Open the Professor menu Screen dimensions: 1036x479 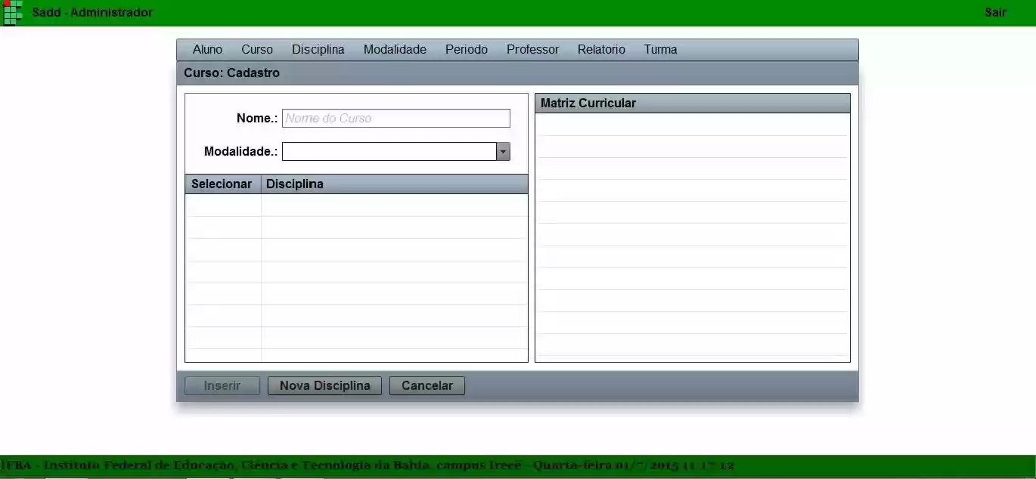(x=532, y=49)
